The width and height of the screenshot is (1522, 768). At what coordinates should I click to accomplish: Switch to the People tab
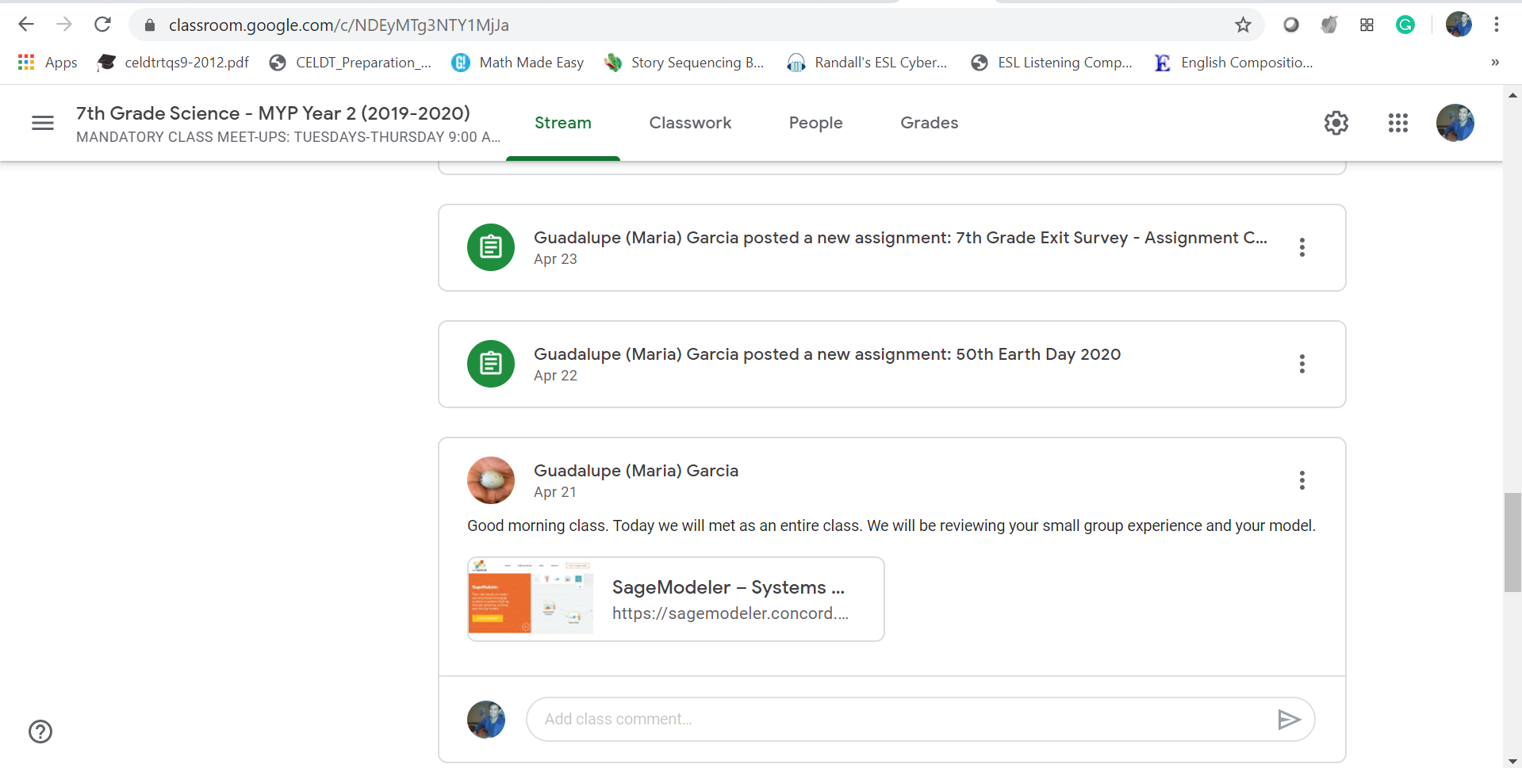(815, 123)
